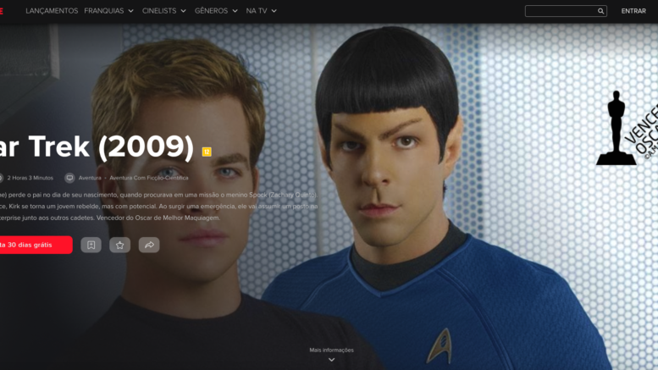The height and width of the screenshot is (370, 658).
Task: Open the Gêneros dropdown menu
Action: point(216,11)
